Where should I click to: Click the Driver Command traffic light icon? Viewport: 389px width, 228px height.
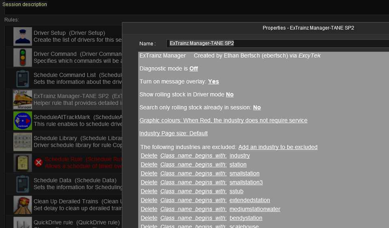click(23, 58)
